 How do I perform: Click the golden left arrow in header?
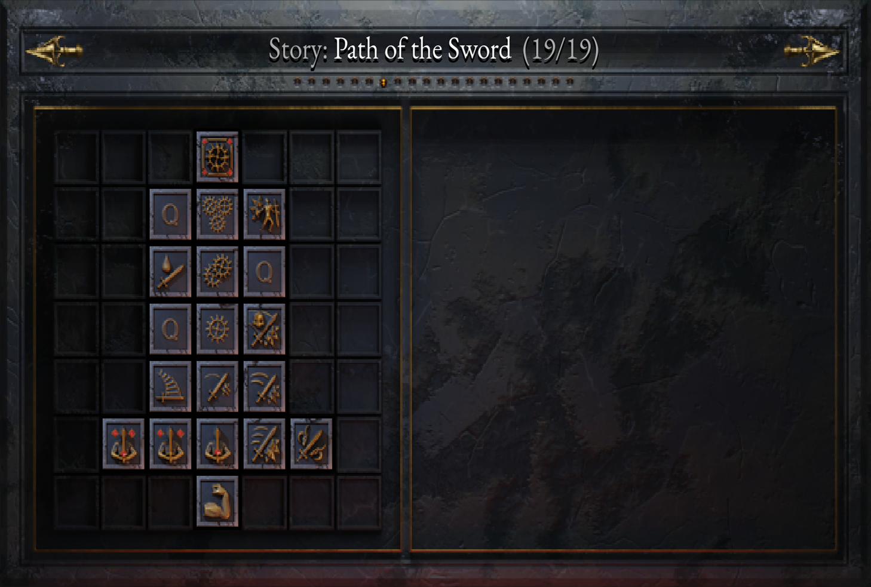(x=54, y=51)
